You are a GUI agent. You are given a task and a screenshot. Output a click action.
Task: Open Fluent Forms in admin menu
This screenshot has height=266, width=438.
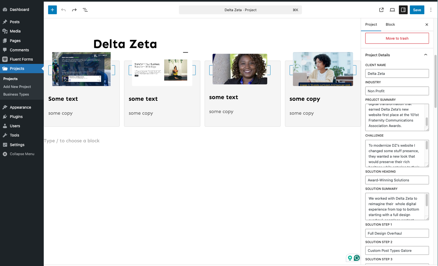[21, 59]
